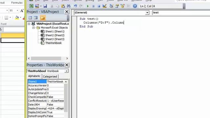Select Sheet3 (Sheet3) in project tree
210x118 pixels.
tap(55, 39)
